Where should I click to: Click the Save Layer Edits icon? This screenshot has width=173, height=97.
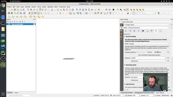35,13
